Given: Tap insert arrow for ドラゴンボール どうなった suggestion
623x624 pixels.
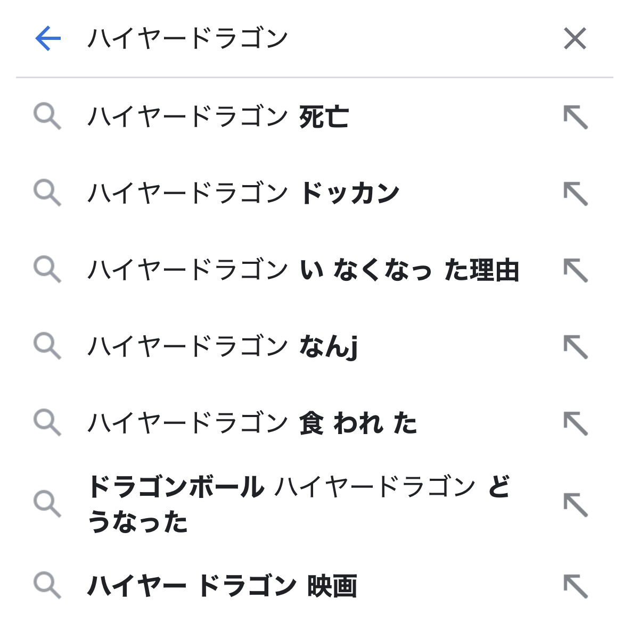Looking at the screenshot, I should click(575, 504).
